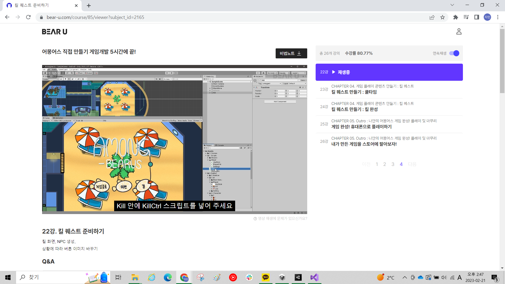Click the share page icon
The height and width of the screenshot is (284, 505).
pyautogui.click(x=432, y=17)
